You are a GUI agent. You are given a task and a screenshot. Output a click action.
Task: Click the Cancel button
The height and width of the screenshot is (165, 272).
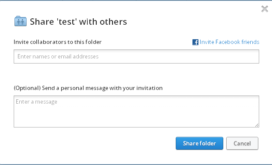(x=242, y=143)
